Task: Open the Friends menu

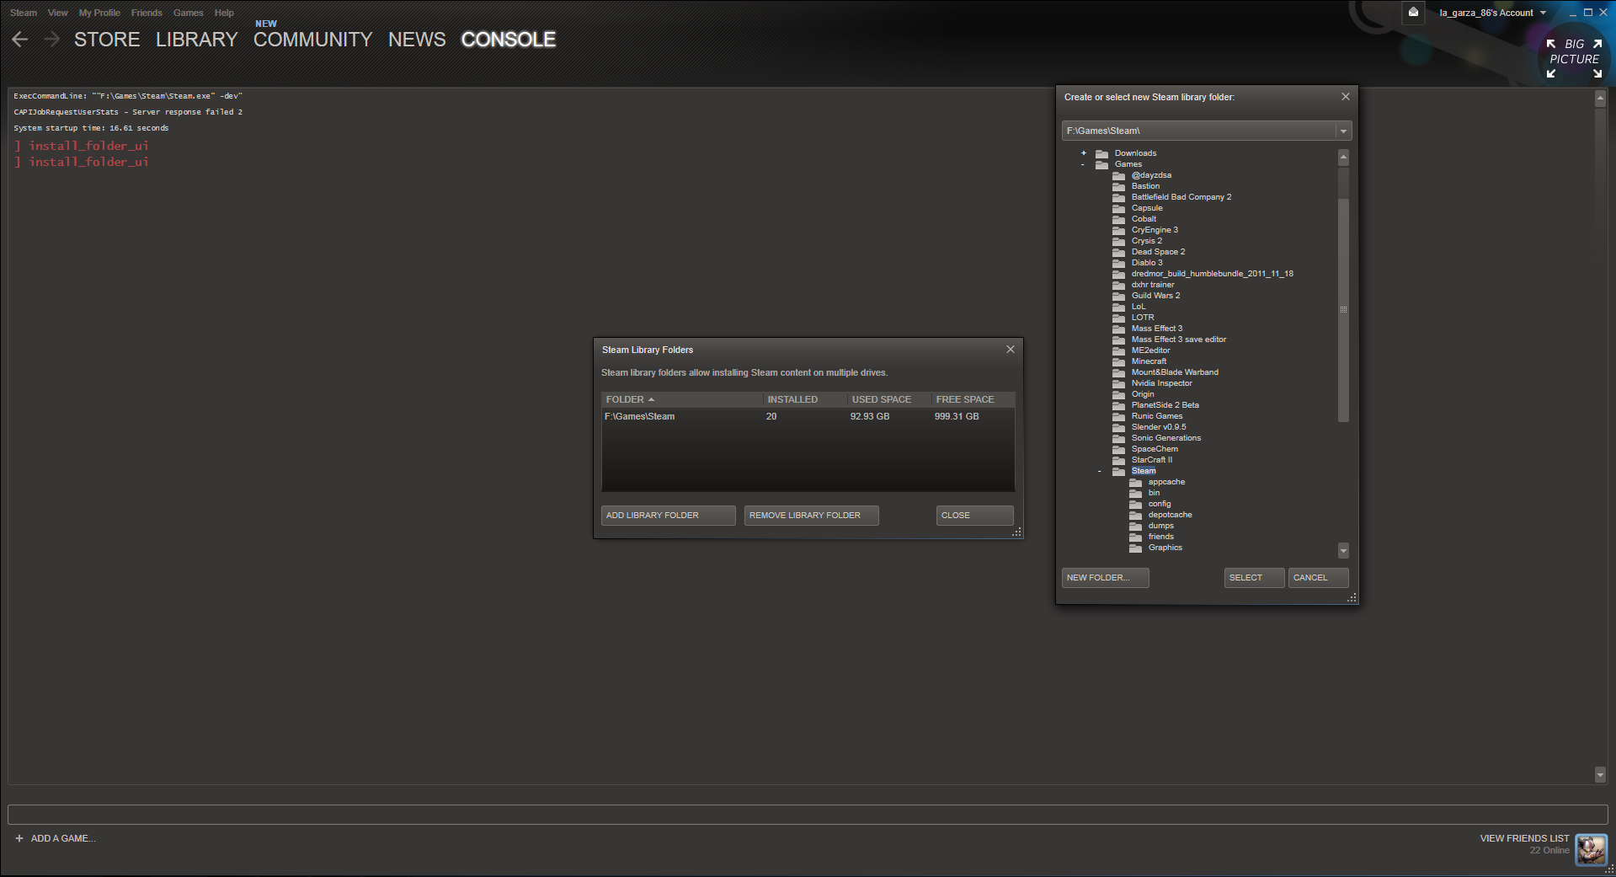Action: [x=147, y=13]
